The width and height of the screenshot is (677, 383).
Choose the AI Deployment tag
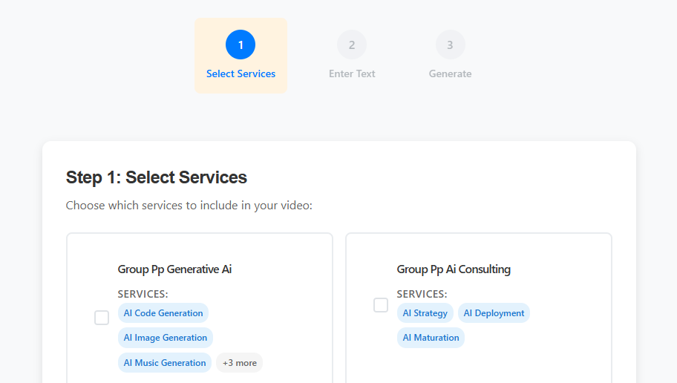pyautogui.click(x=494, y=313)
